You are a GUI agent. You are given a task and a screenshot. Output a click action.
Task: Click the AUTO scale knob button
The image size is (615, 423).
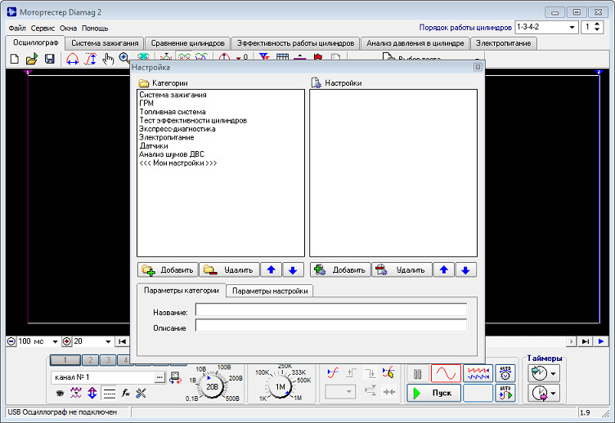[505, 373]
